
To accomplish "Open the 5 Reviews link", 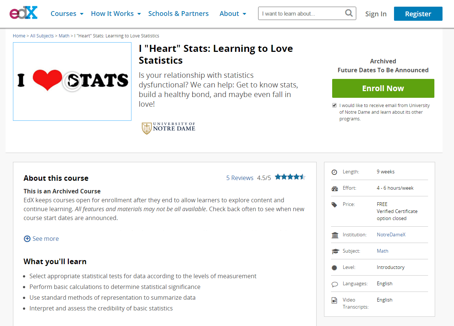I will [x=240, y=178].
